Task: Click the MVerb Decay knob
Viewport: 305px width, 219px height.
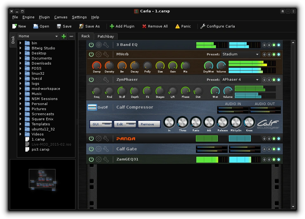Action: 134,66
